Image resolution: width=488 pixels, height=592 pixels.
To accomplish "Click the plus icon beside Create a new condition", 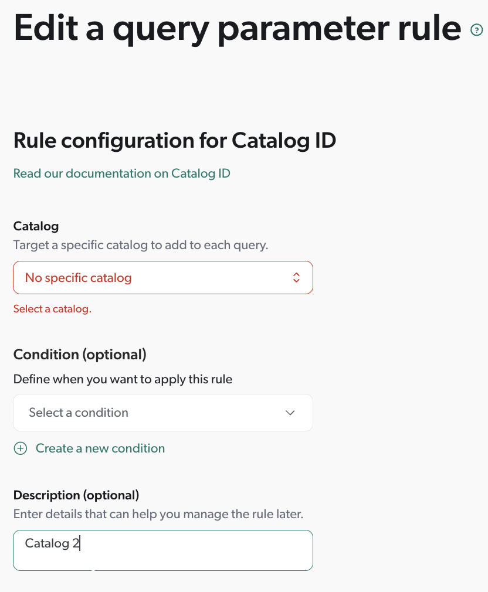I will [x=21, y=448].
